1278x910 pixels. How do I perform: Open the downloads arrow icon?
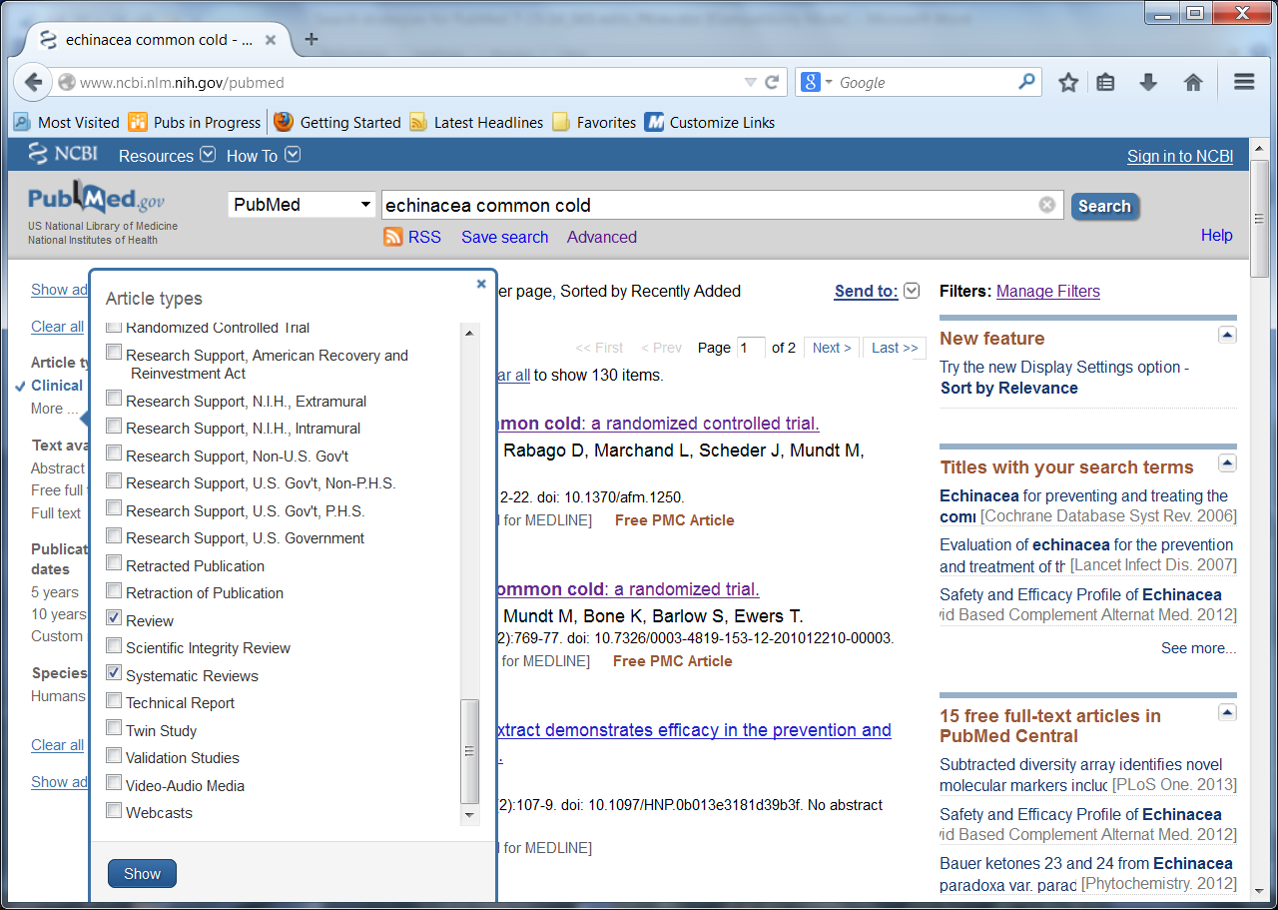click(1148, 82)
